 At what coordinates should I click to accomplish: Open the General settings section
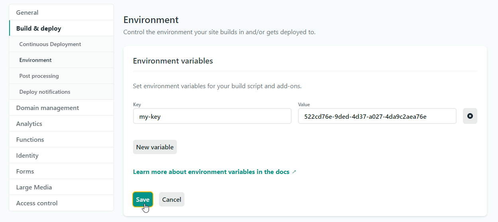27,12
